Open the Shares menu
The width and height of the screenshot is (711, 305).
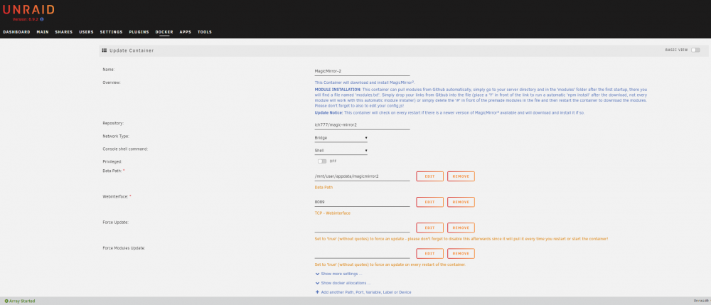pyautogui.click(x=64, y=32)
